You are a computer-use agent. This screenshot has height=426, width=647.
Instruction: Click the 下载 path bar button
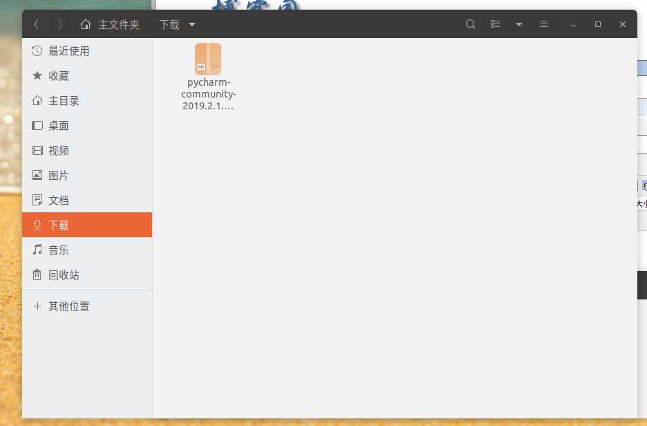pos(169,24)
